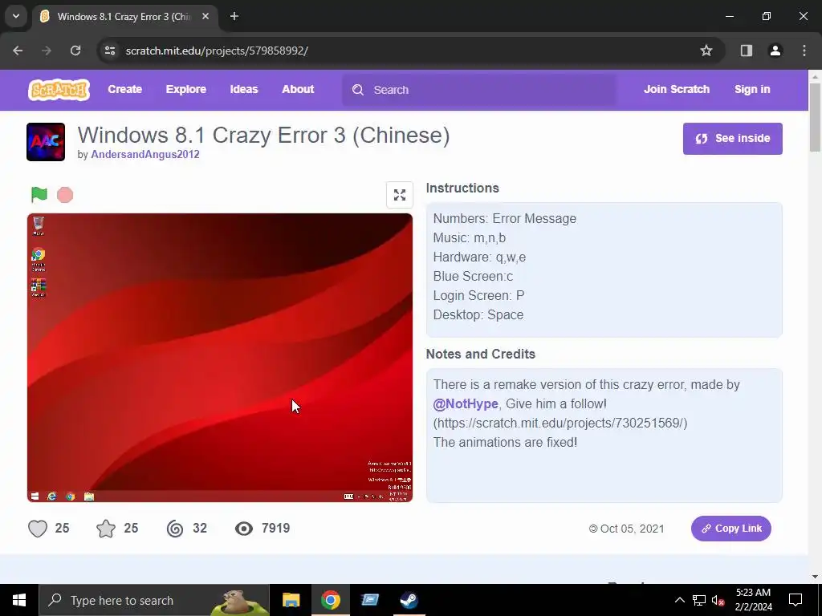Click the address bar URL
The height and width of the screenshot is (616, 822).
tap(217, 51)
